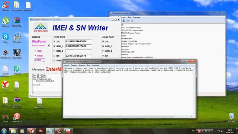The height and width of the screenshot is (134, 238).
Task: Toggle the Write Item IMEI_1 checkbox
Action: pyautogui.click(x=54, y=46)
